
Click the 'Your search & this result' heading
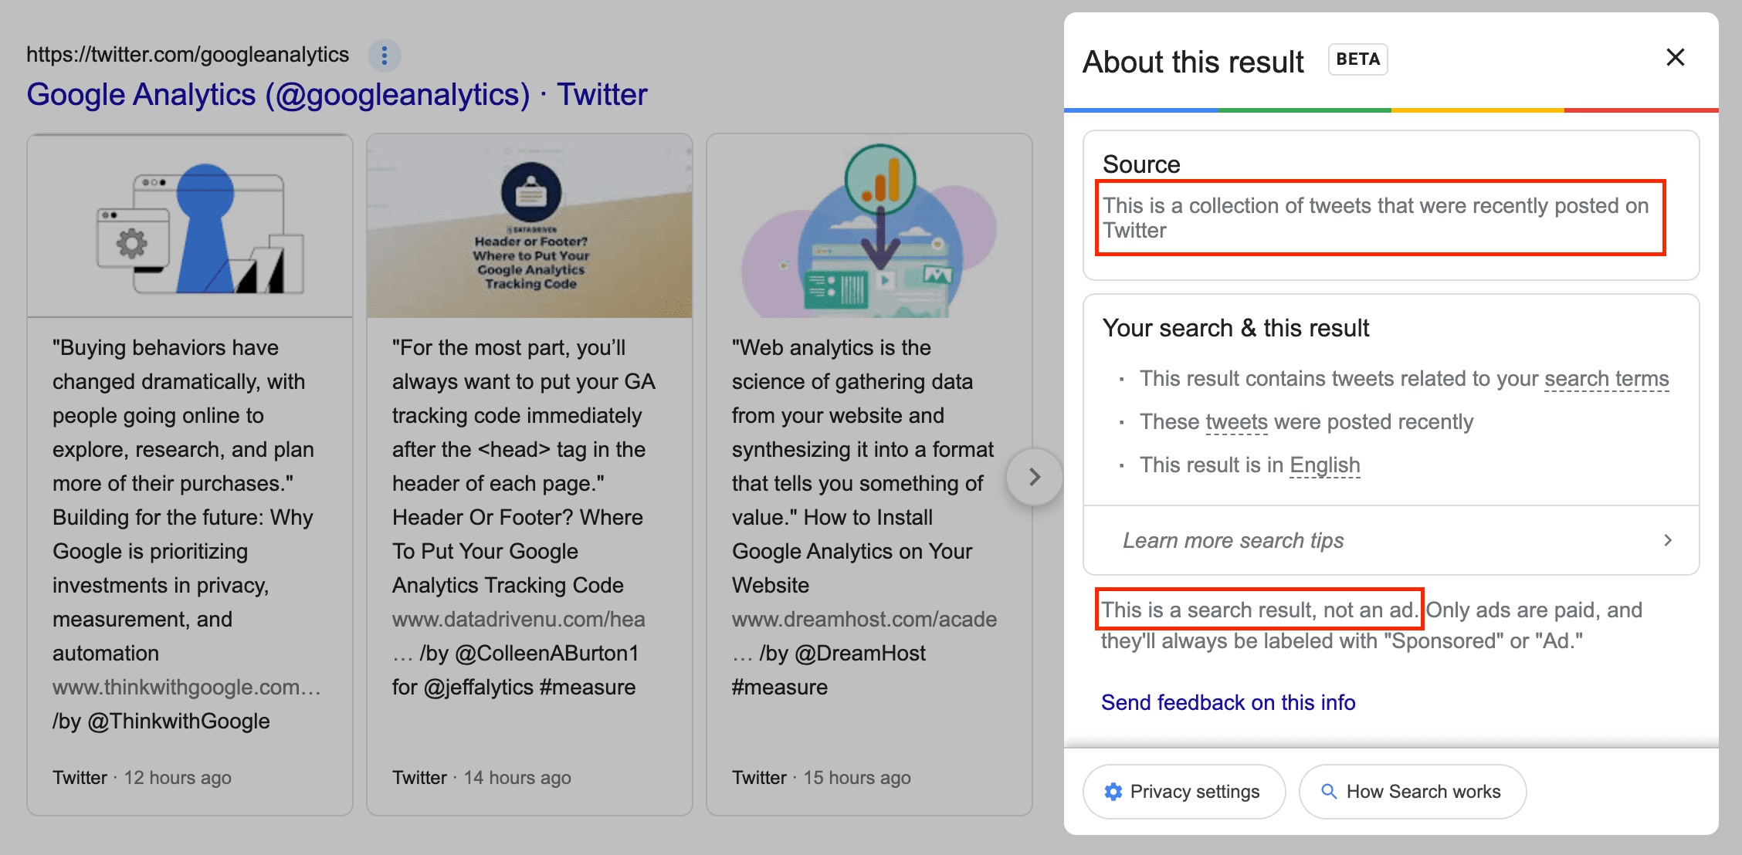pyautogui.click(x=1235, y=328)
